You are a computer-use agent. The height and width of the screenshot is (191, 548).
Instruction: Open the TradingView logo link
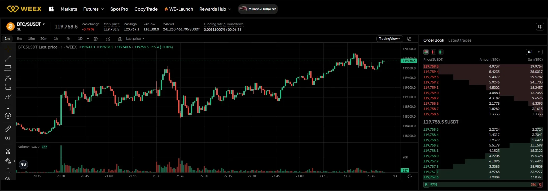(24, 165)
